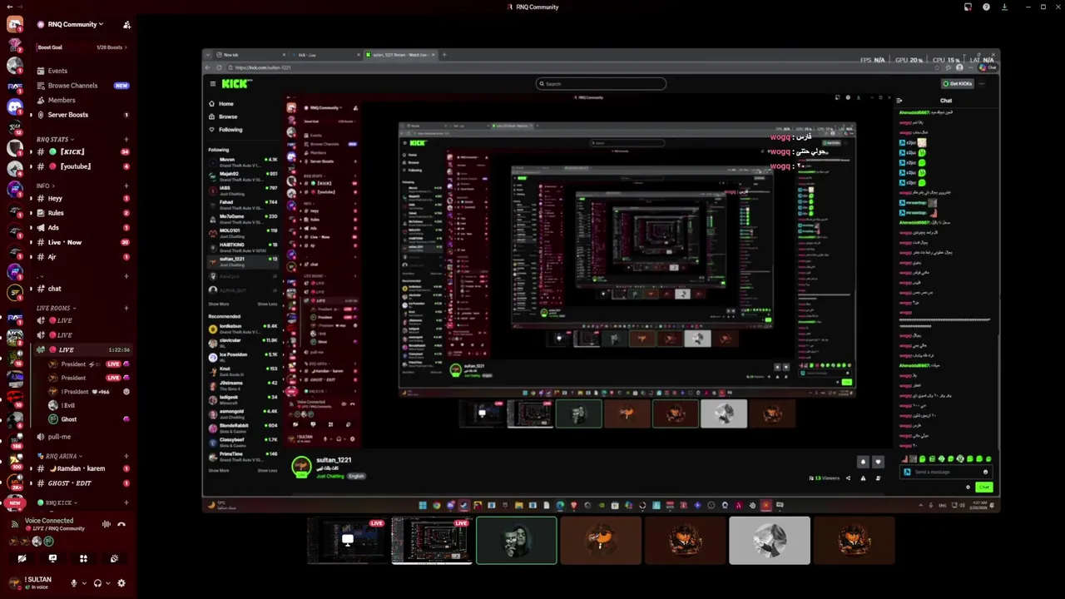Viewport: 1065px width, 599px height.
Task: Add channel to RNQ ARINA category
Action: pos(126,456)
